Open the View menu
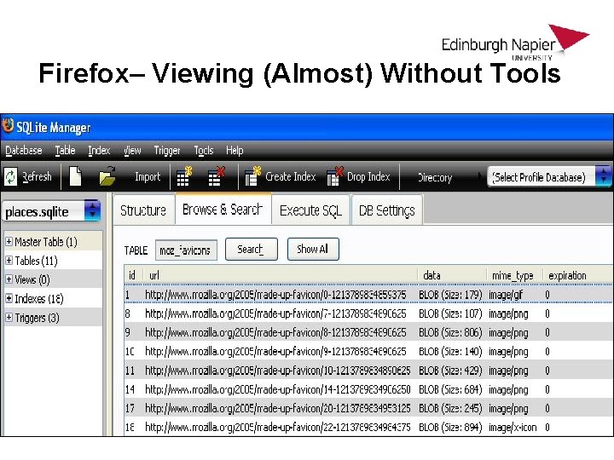614x460 pixels. (x=132, y=151)
